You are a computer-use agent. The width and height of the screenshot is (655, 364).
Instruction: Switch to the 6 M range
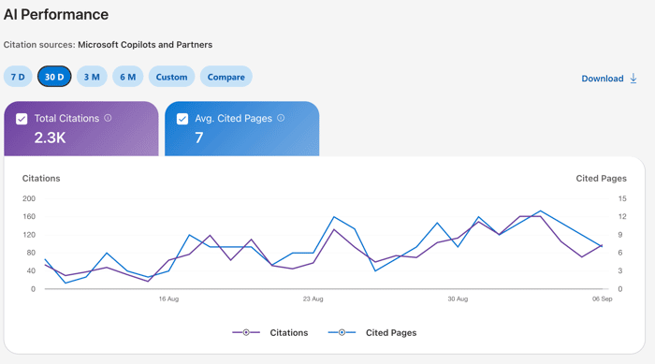point(128,77)
